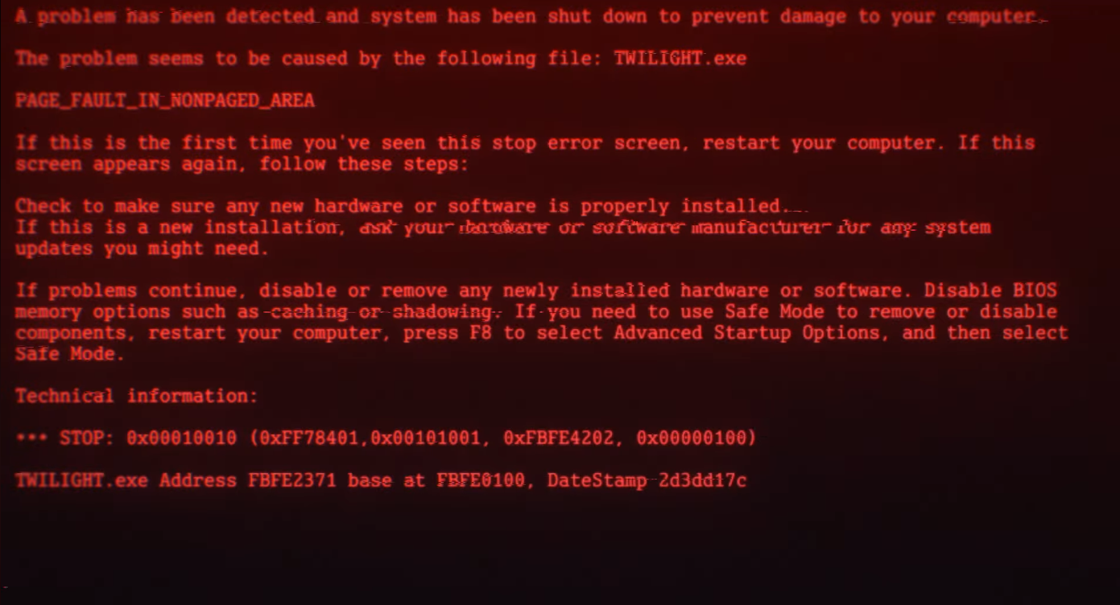Click the TWILIGHT.exe filename in second line
Viewport: 1120px width, 605px height.
click(x=680, y=58)
